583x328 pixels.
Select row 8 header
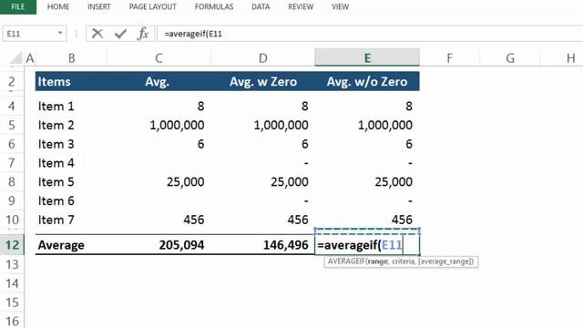pos(12,181)
